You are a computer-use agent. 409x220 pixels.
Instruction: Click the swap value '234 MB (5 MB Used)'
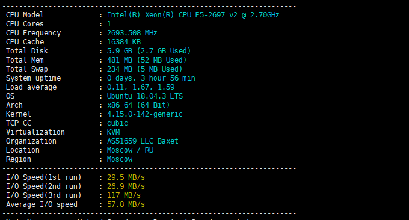[x=145, y=69]
